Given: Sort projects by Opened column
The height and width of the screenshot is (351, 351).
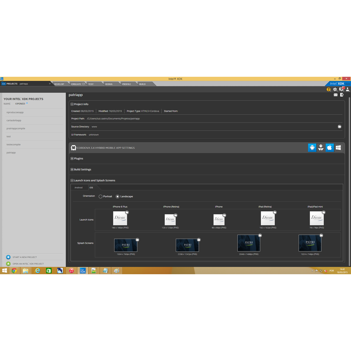Looking at the screenshot, I should pyautogui.click(x=20, y=104).
